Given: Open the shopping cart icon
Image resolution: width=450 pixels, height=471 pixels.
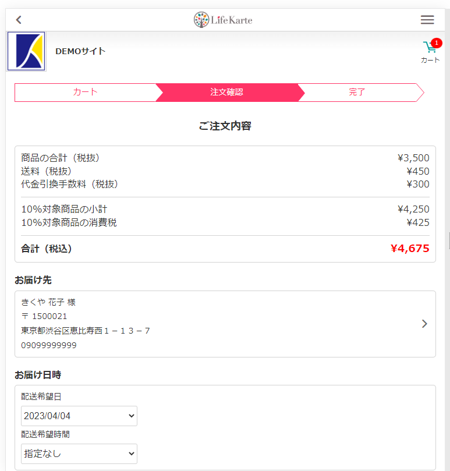Looking at the screenshot, I should [x=430, y=47].
